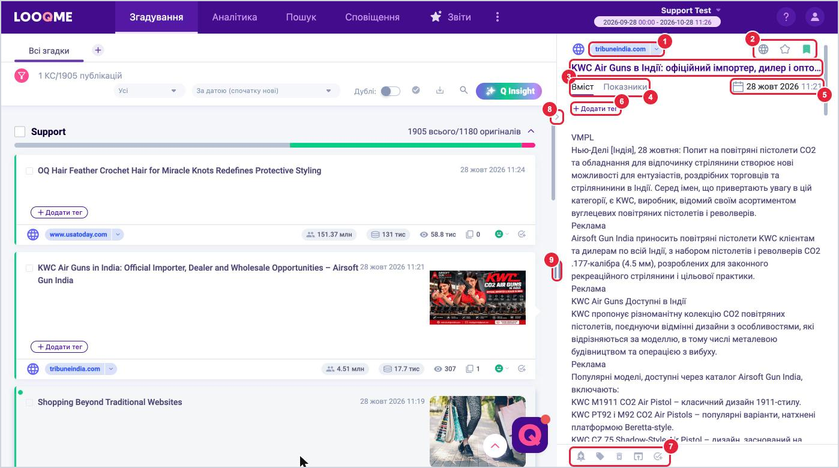
Task: Click Додати тег under KWC Air Guns article
Action: tap(59, 347)
